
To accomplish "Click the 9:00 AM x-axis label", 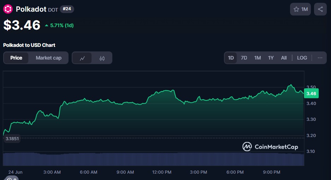I will (125, 172).
